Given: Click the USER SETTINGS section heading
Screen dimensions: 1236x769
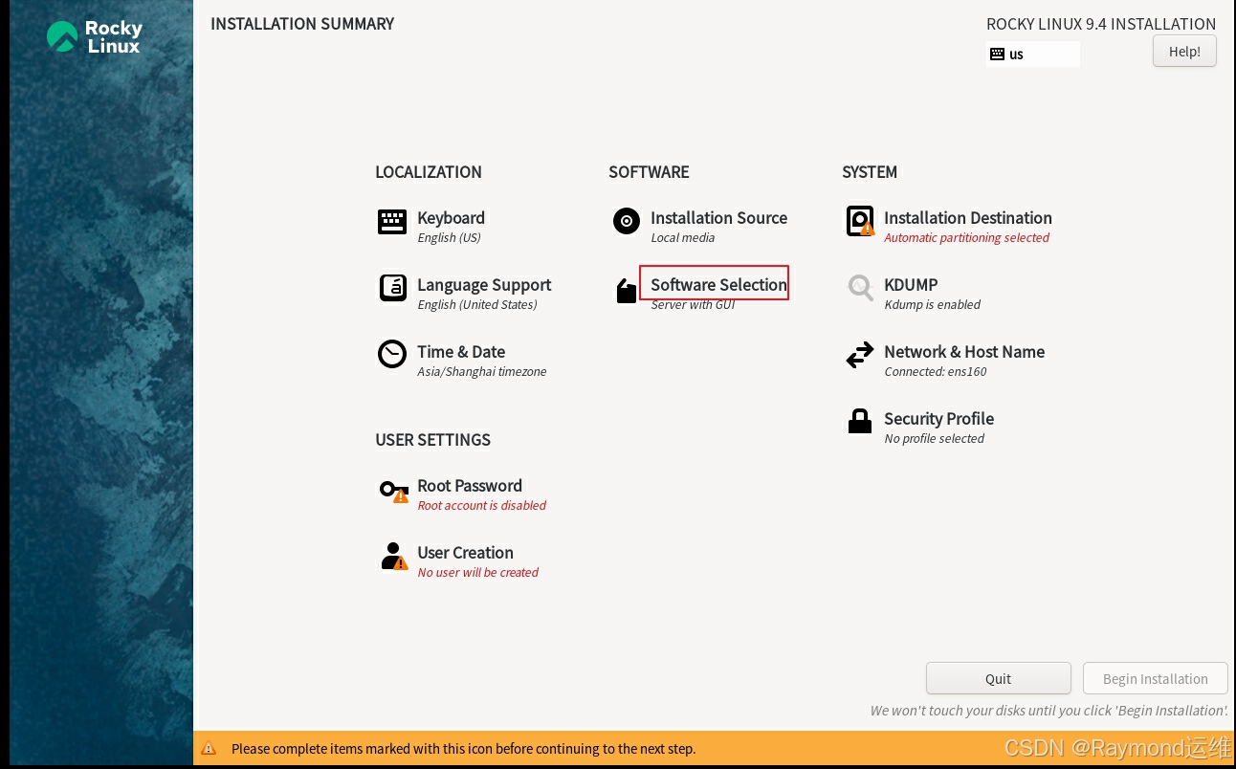Looking at the screenshot, I should (432, 440).
